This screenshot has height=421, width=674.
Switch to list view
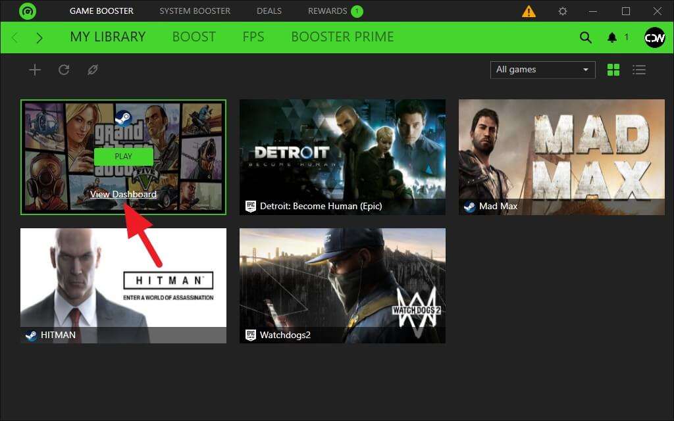pyautogui.click(x=639, y=69)
